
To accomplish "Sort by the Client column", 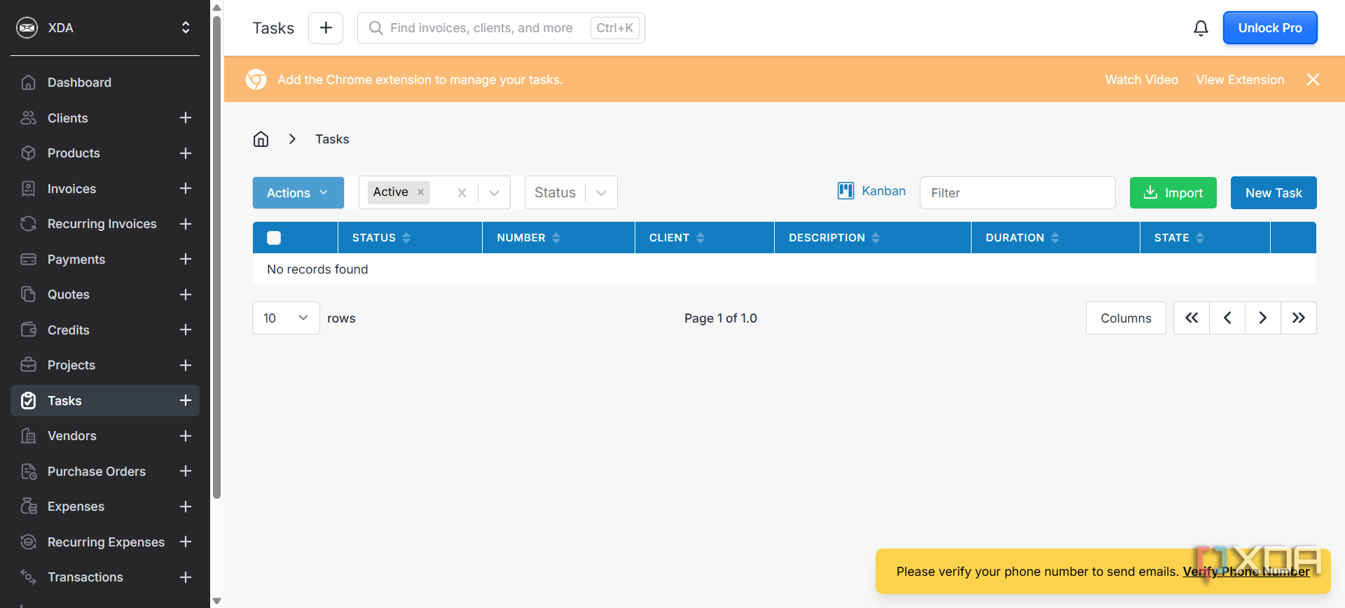I will [677, 238].
